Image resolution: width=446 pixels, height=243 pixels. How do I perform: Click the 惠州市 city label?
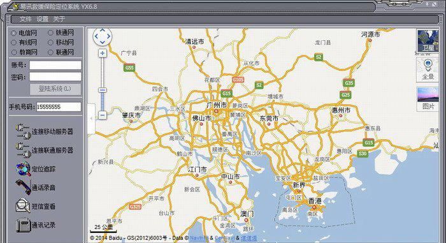click(x=341, y=110)
